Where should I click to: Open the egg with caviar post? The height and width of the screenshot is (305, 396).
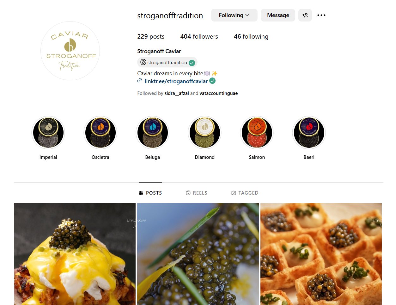75,254
